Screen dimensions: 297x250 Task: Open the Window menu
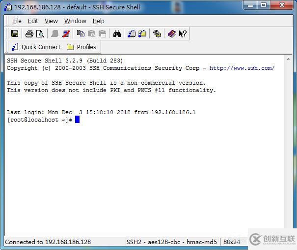tap(75, 21)
